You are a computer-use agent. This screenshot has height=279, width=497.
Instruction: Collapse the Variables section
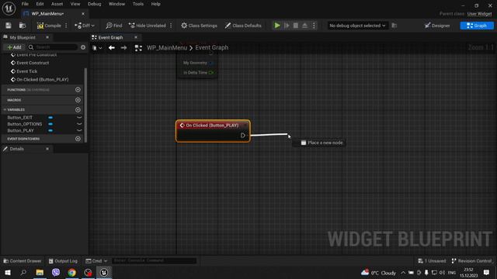[5, 110]
